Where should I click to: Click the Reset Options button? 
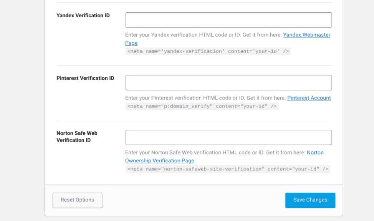click(77, 200)
